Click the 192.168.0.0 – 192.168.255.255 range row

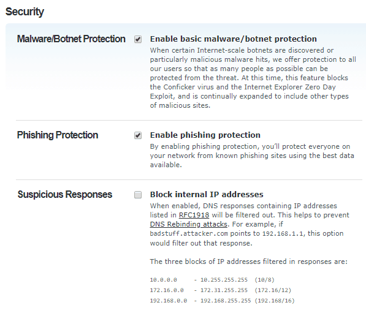point(222,301)
